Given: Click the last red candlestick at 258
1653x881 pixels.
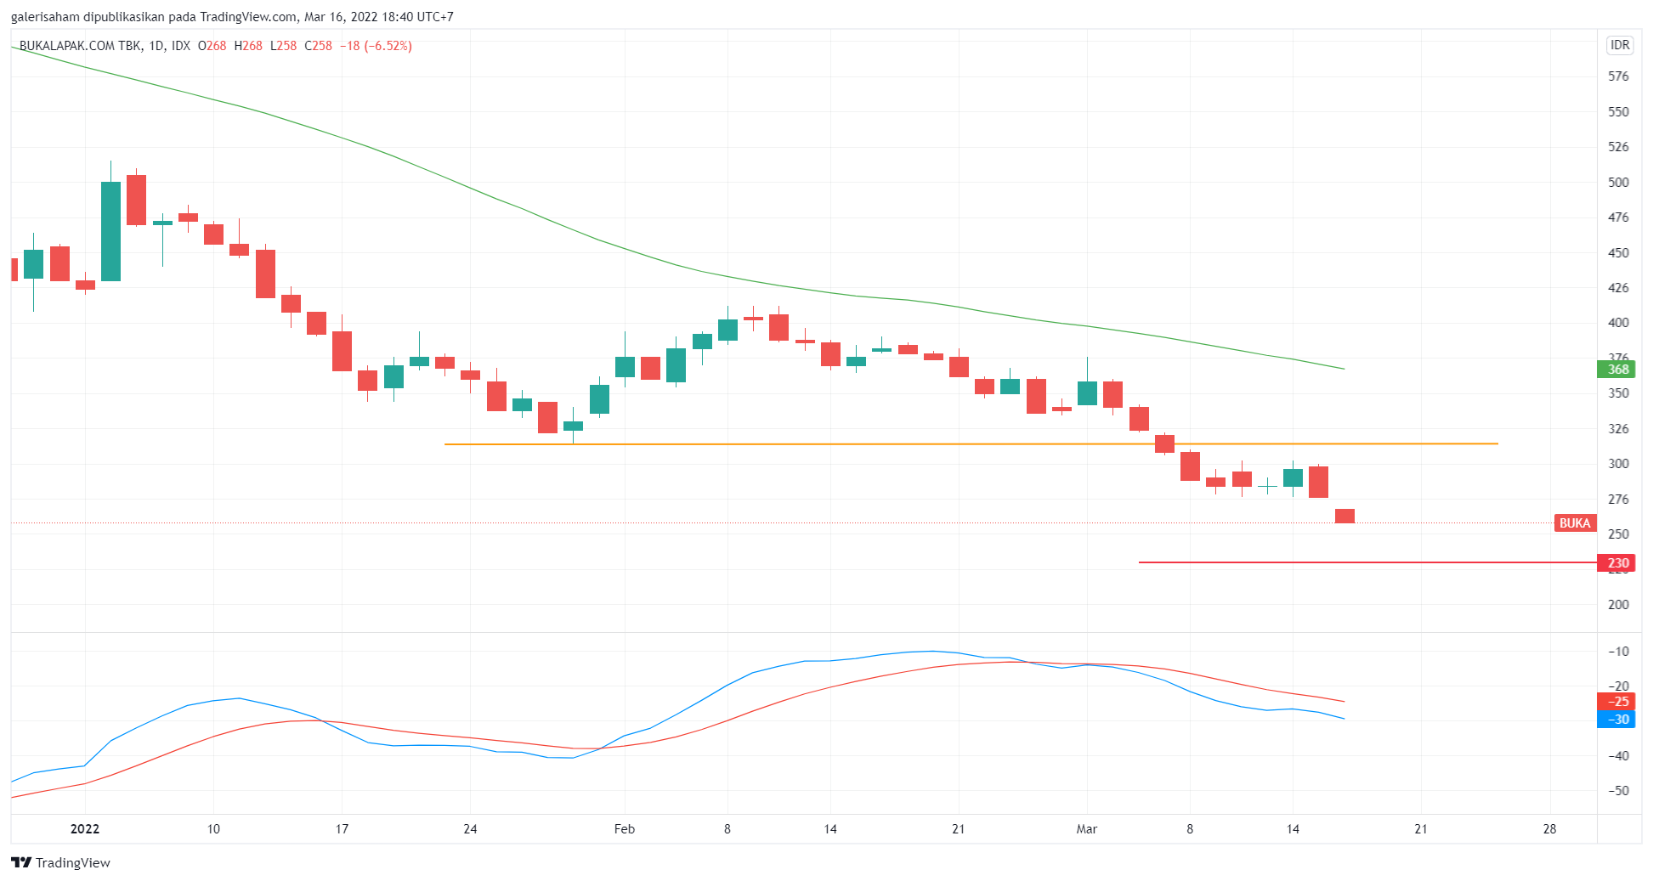Looking at the screenshot, I should [x=1344, y=516].
